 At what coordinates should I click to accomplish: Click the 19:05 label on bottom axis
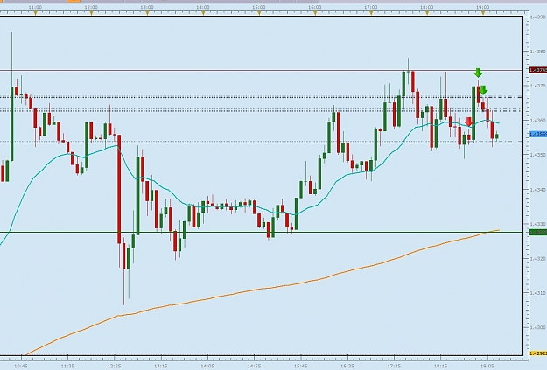coord(487,366)
